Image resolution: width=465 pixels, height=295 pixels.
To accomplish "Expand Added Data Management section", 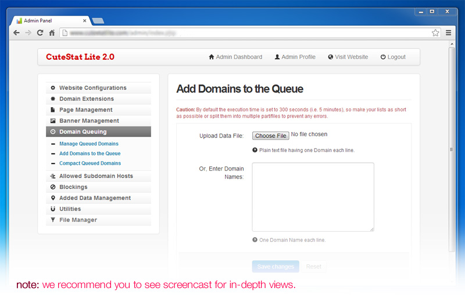I will [98, 198].
